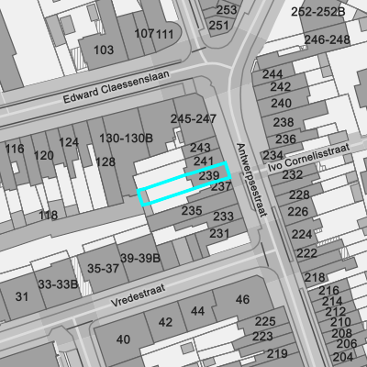Image resolution: width=367 pixels, height=367 pixels.
Task: Select building 35-37
Action: coord(103,269)
